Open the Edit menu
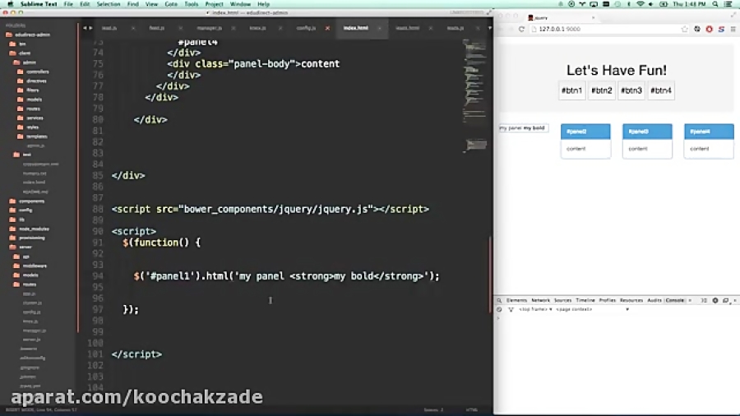The width and height of the screenshot is (740, 416). coord(85,4)
